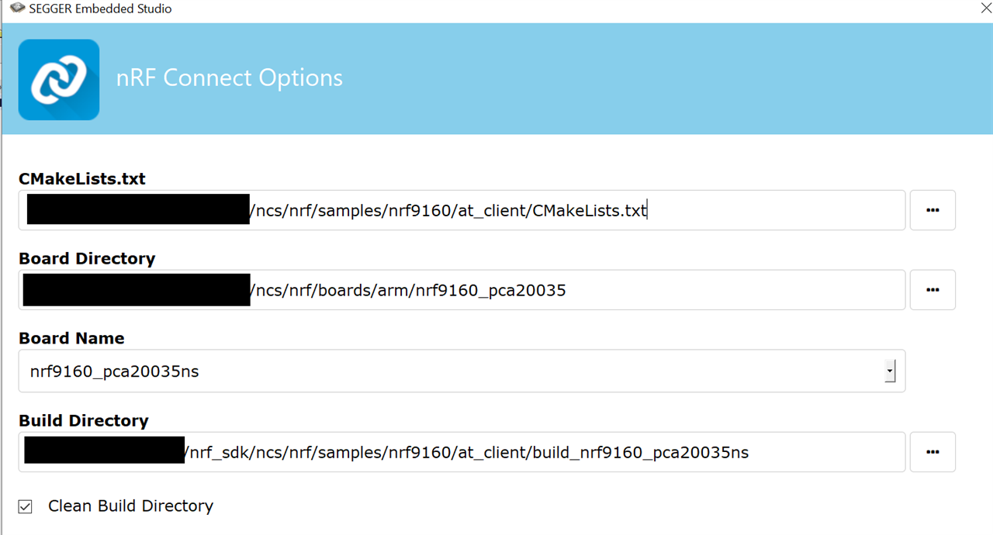Click the SEGGER Embedded Studio window title text

(100, 9)
